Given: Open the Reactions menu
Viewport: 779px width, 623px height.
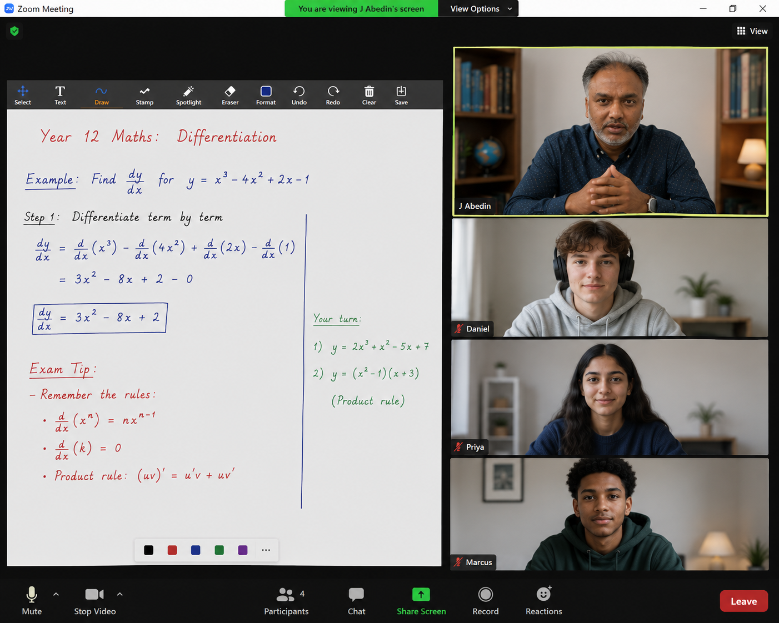Looking at the screenshot, I should [x=543, y=601].
